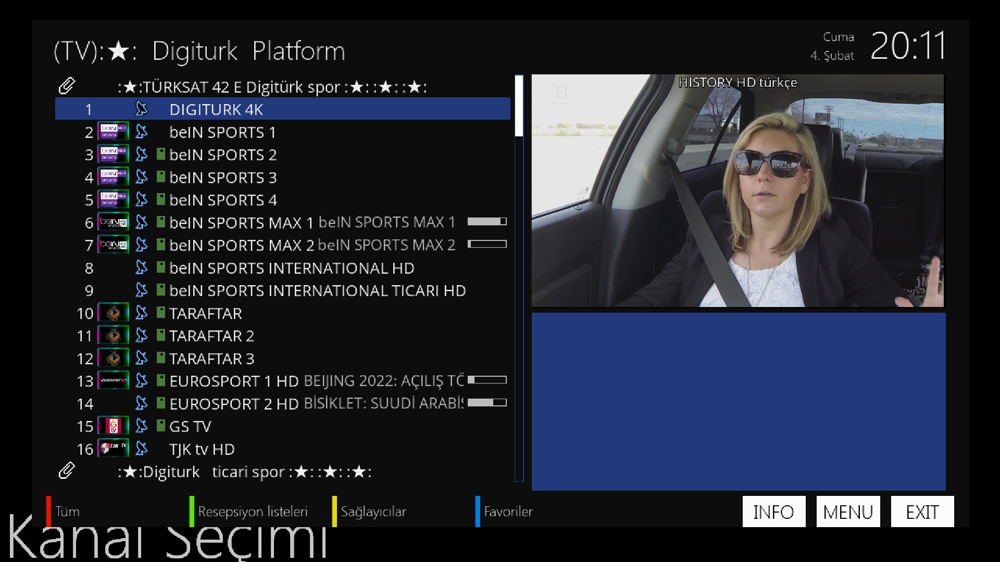Click the satellite icon beside GS TV
This screenshot has width=1000, height=562.
[141, 426]
